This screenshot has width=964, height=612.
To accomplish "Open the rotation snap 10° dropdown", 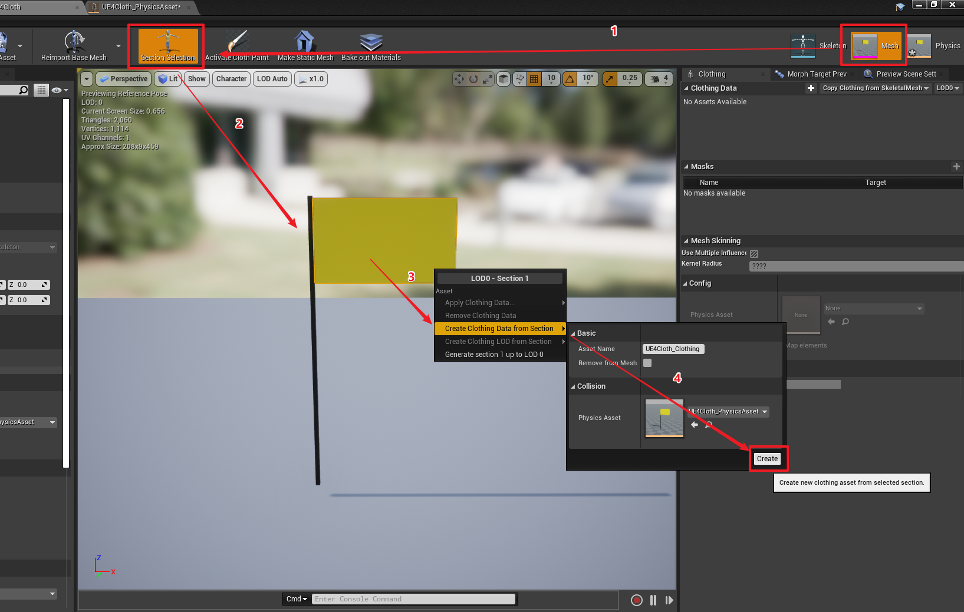I will [x=588, y=79].
